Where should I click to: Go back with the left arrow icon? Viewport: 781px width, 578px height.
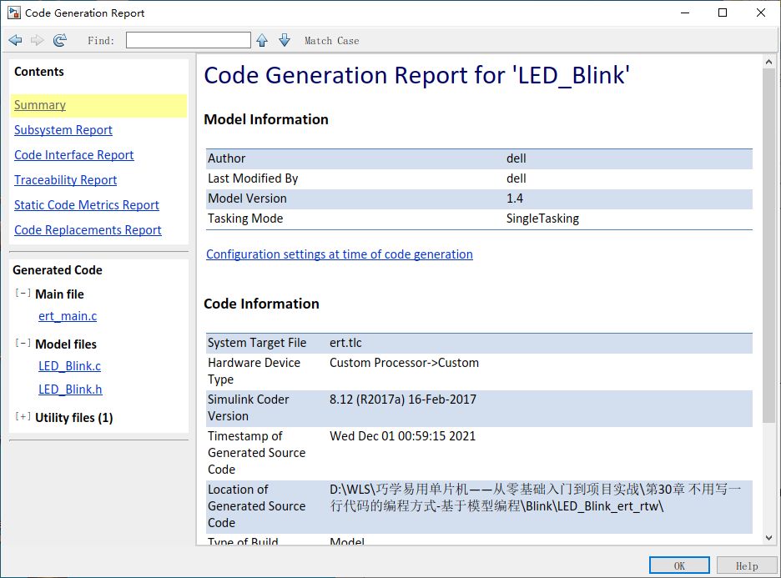[16, 40]
